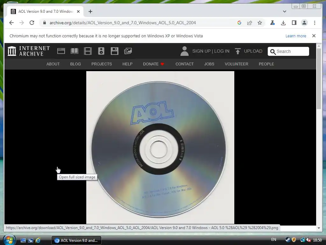Image resolution: width=326 pixels, height=245 pixels.
Task: Open the VOLUNTEER menu item
Action: (x=237, y=64)
